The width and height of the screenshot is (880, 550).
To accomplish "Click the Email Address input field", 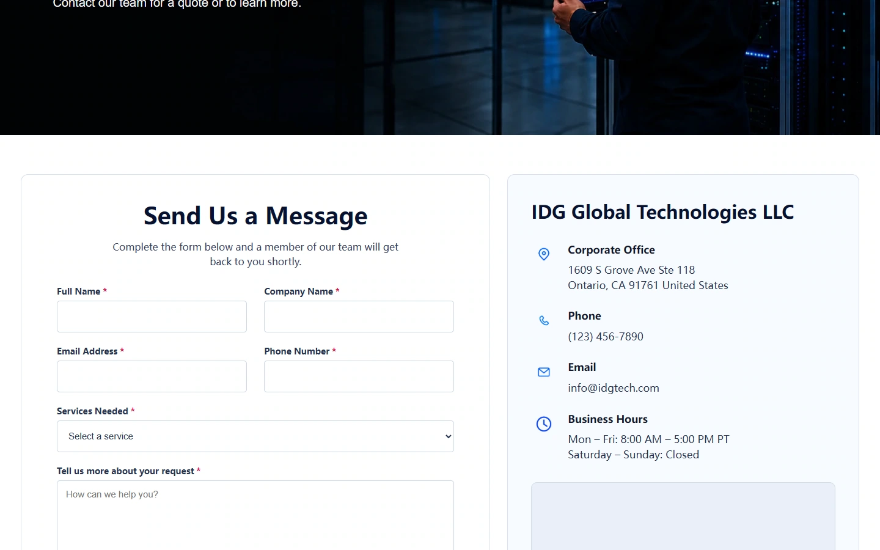I will pyautogui.click(x=152, y=376).
